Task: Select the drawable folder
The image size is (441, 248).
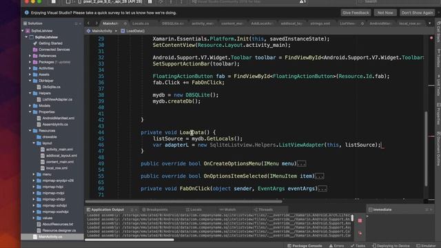Action: pyautogui.click(x=50, y=137)
